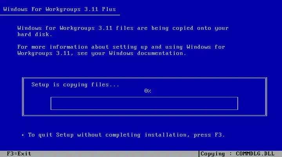Click the gray status bar middle area
The height and width of the screenshot is (157, 282).
coord(115,154)
